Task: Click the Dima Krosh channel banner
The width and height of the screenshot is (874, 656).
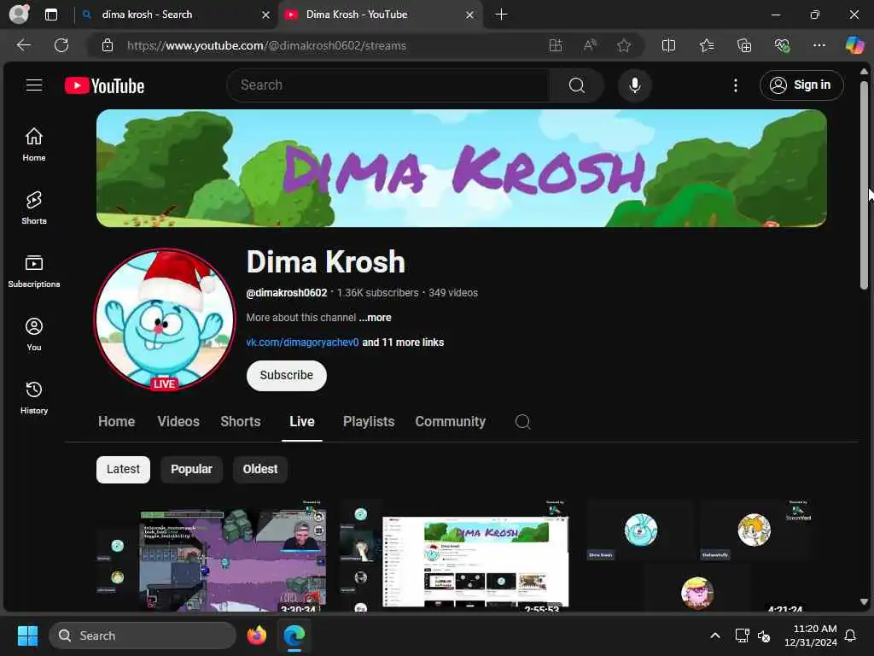Action: [x=462, y=168]
